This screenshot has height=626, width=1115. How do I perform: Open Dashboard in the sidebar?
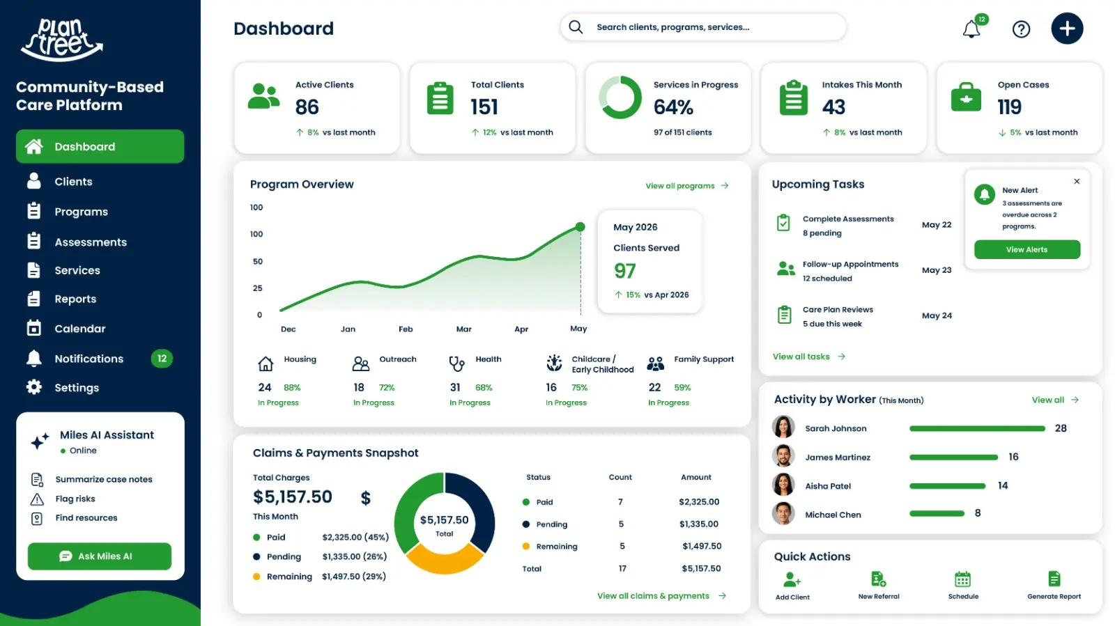point(100,146)
